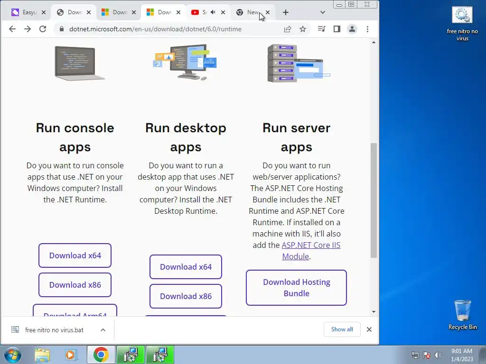486x364 pixels.
Task: Open the search tabs dropdown arrow
Action: tap(323, 12)
